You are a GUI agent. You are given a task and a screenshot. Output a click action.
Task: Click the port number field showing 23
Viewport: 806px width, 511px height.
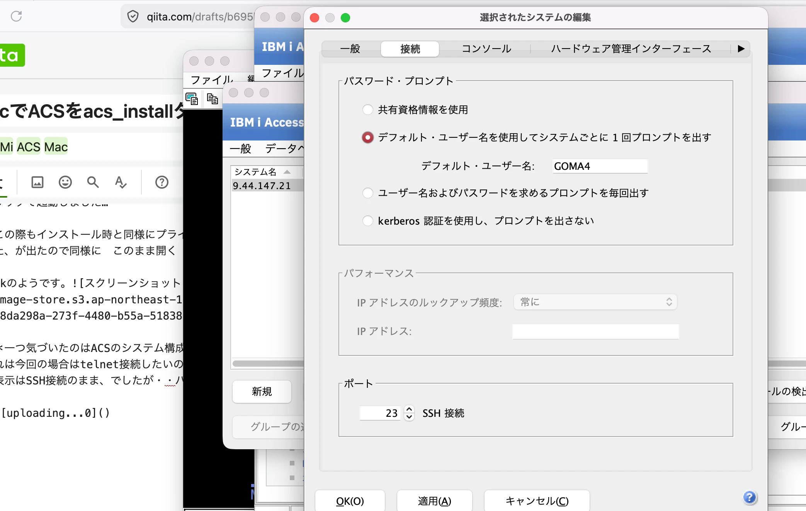pos(381,413)
